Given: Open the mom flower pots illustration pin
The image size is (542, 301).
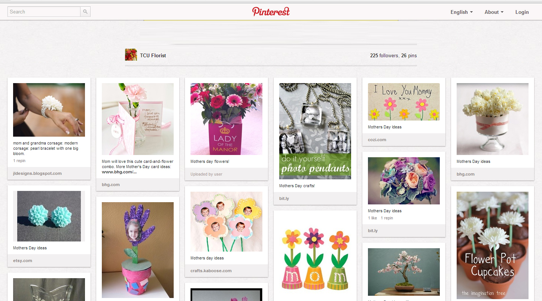Looking at the screenshot, I should click(315, 258).
